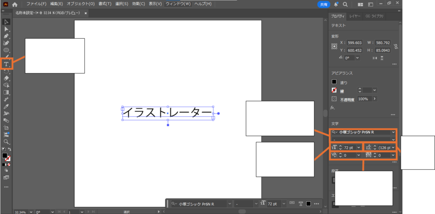Switch to the レイヤー tab

pos(355,16)
